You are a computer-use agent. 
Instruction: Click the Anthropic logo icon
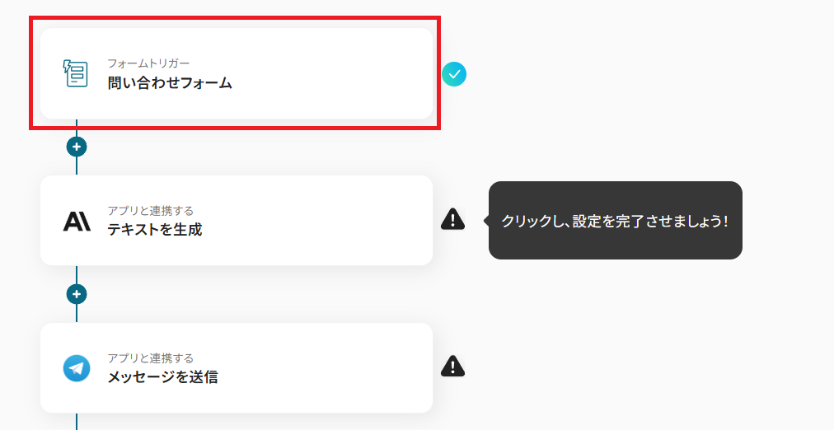[x=77, y=221]
